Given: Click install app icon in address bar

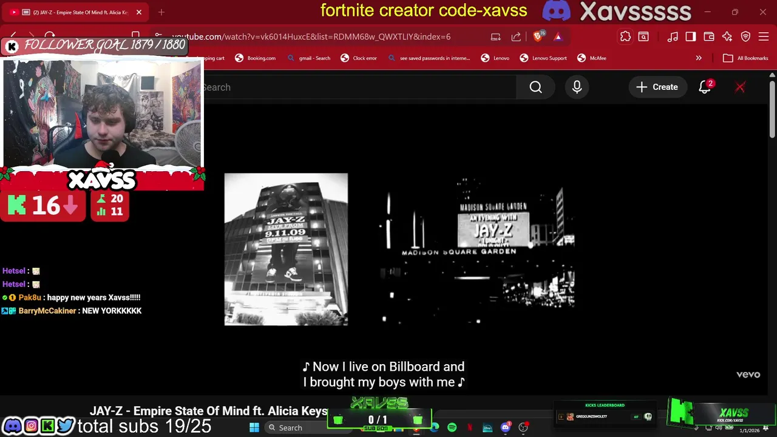Looking at the screenshot, I should [x=496, y=36].
